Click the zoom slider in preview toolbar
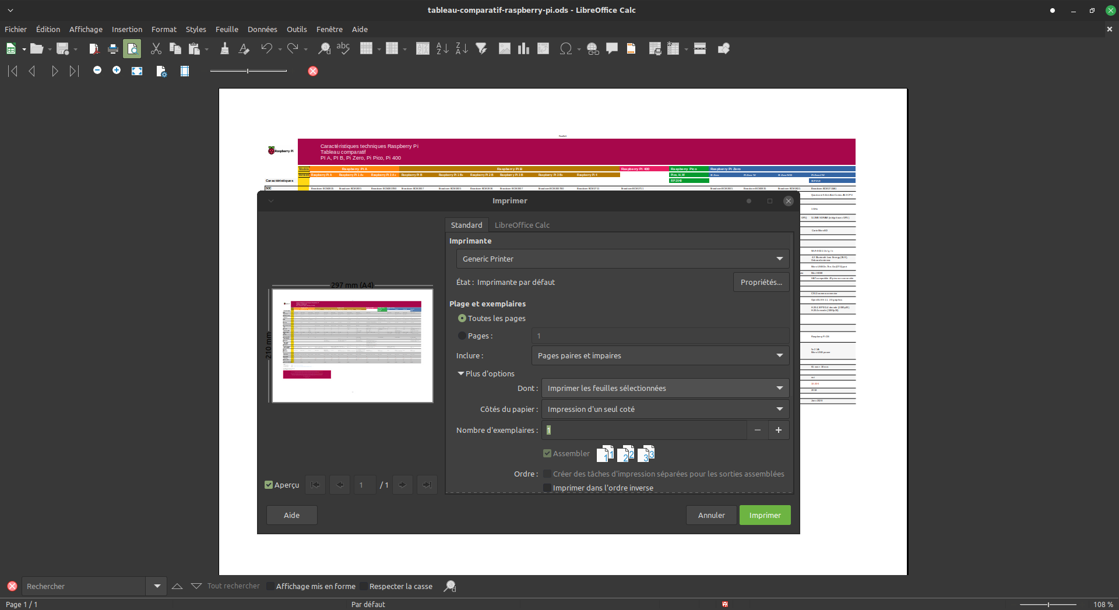 [x=248, y=71]
